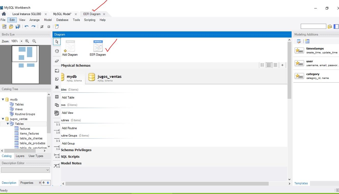Select the hand pan tool
339x194 pixels.
(x=57, y=51)
